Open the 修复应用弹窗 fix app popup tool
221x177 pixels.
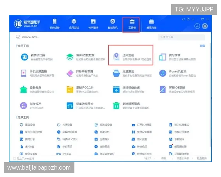click(179, 132)
